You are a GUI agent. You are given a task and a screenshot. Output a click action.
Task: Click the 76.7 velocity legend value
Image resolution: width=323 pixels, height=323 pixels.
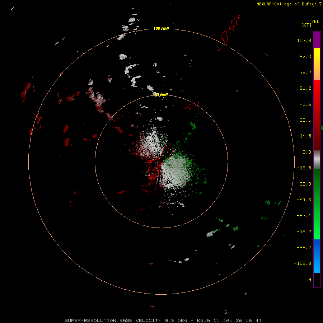[305, 72]
